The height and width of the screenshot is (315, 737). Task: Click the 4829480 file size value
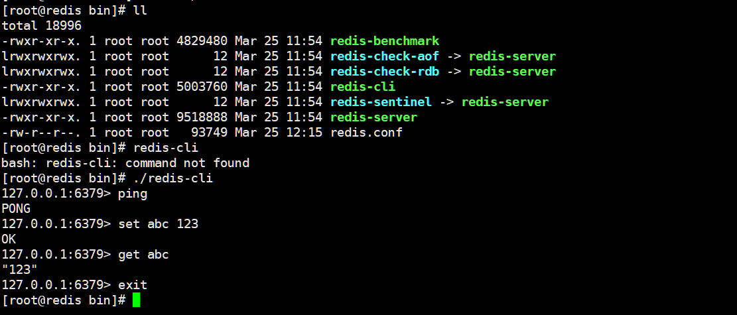pyautogui.click(x=202, y=41)
